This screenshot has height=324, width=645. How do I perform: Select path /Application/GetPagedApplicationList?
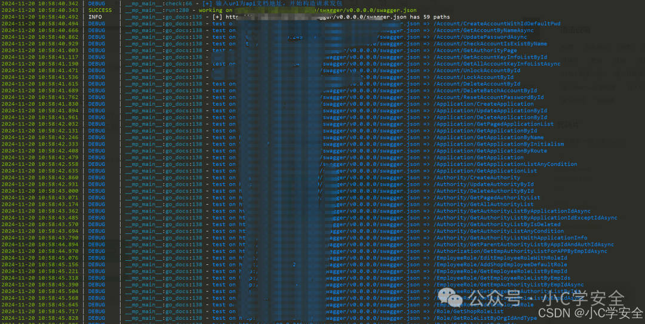pos(494,124)
